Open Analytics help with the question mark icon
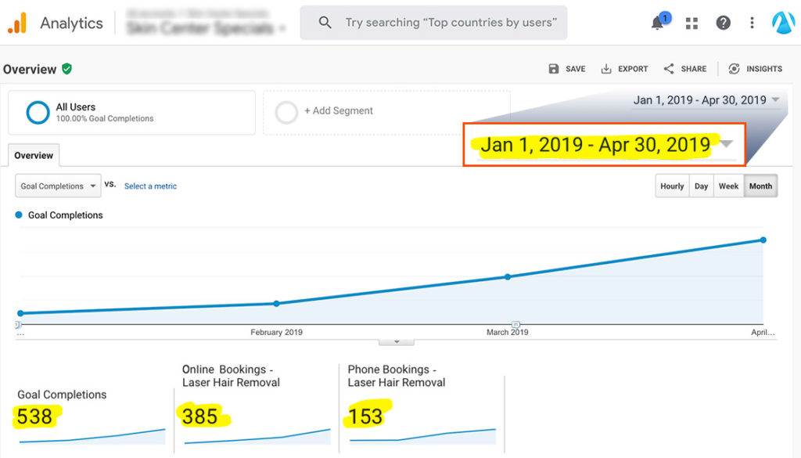 click(723, 22)
